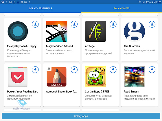Select 'Cut the Rope 2 FREE' title
This screenshot has height=121, width=162.
coord(97,92)
